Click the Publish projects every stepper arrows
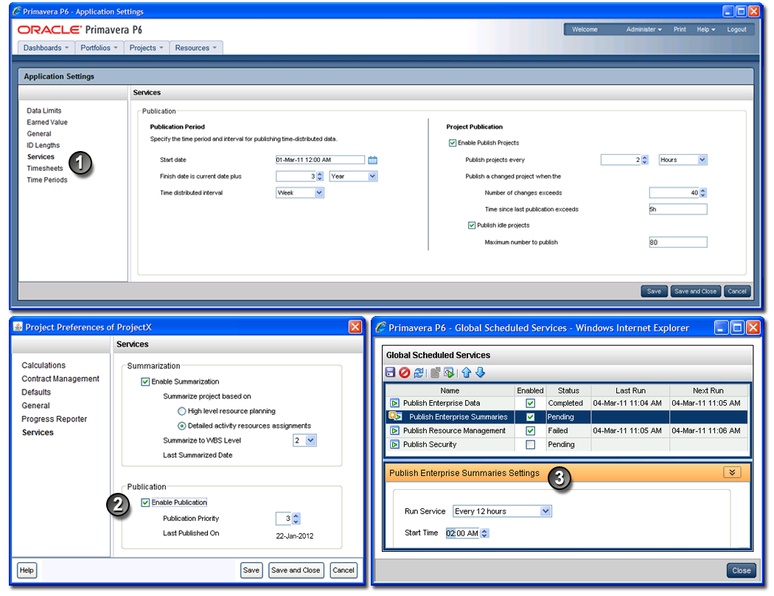Screen dimensions: 774x596 pos(645,160)
